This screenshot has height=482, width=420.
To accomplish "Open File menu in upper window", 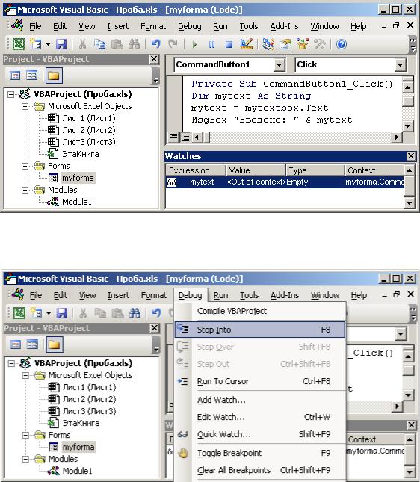I will [x=35, y=26].
